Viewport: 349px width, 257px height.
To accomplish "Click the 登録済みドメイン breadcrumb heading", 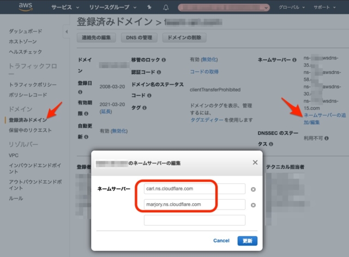I will tap(115, 22).
